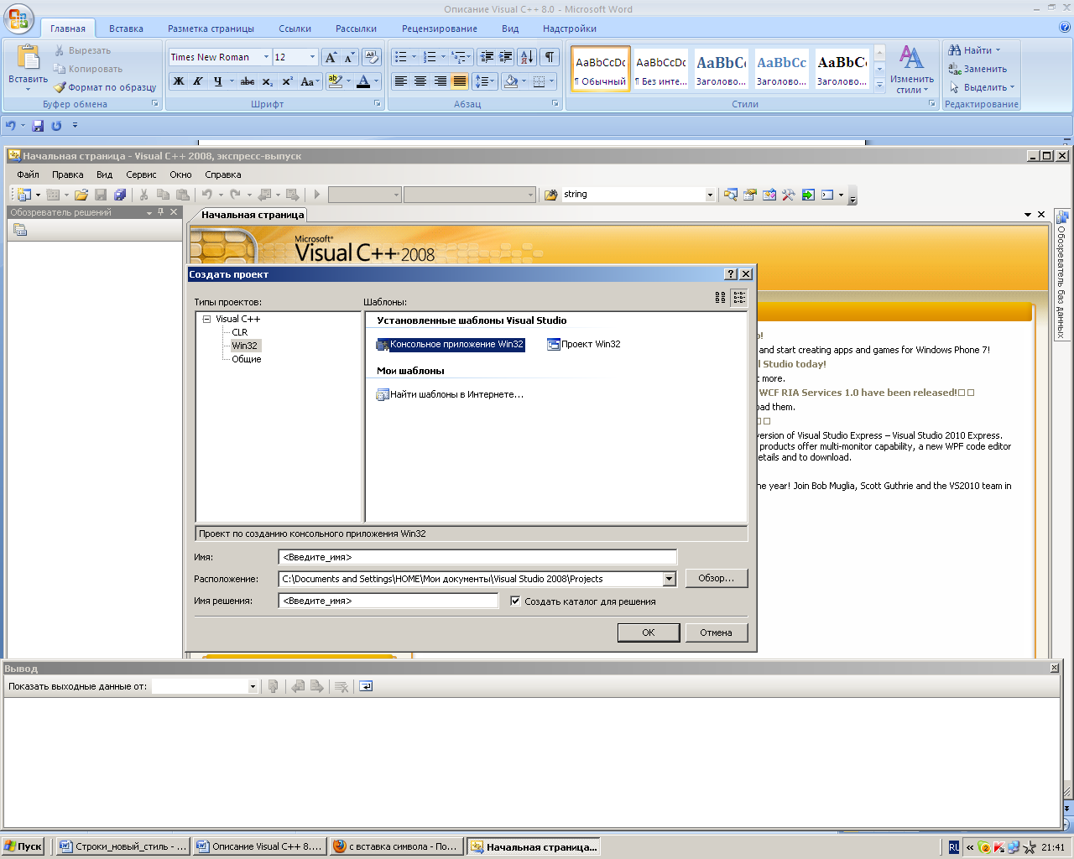Apply Format Painter (Формат по образцу)

[105, 87]
